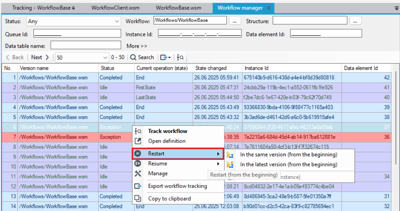Image resolution: width=400 pixels, height=211 pixels.
Task: Click the Track workflow icon in the toolbar
Action: pos(180,58)
